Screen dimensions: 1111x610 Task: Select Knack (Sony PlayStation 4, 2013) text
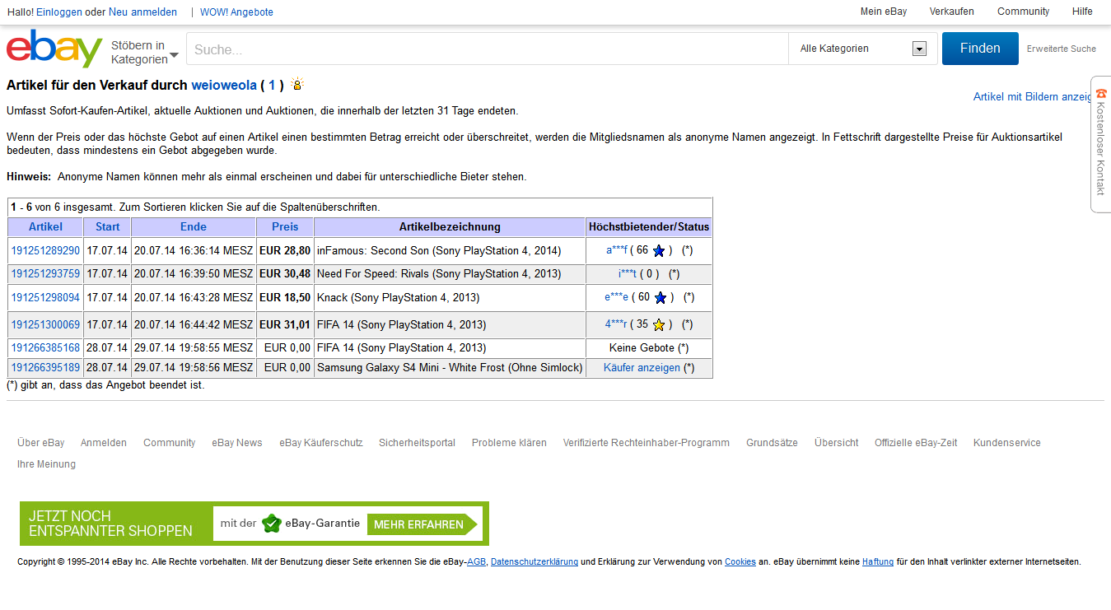tap(398, 297)
